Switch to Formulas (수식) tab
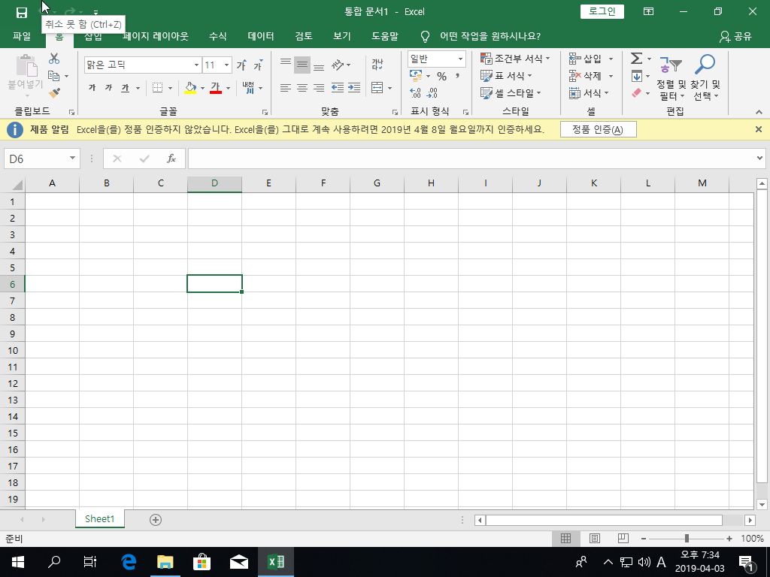The image size is (770, 577). point(217,36)
